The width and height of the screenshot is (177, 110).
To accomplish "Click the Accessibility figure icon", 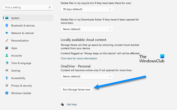I will 7,78.
